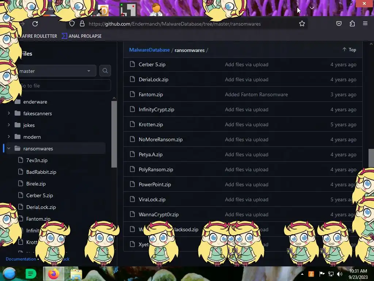Click the folder icon next to fakescanners
Viewport: 374px width, 281px height.
(x=18, y=113)
